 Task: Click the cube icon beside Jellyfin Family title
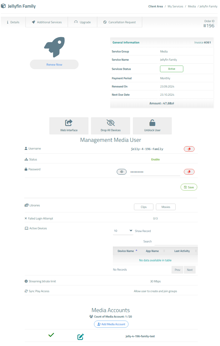(3, 6)
